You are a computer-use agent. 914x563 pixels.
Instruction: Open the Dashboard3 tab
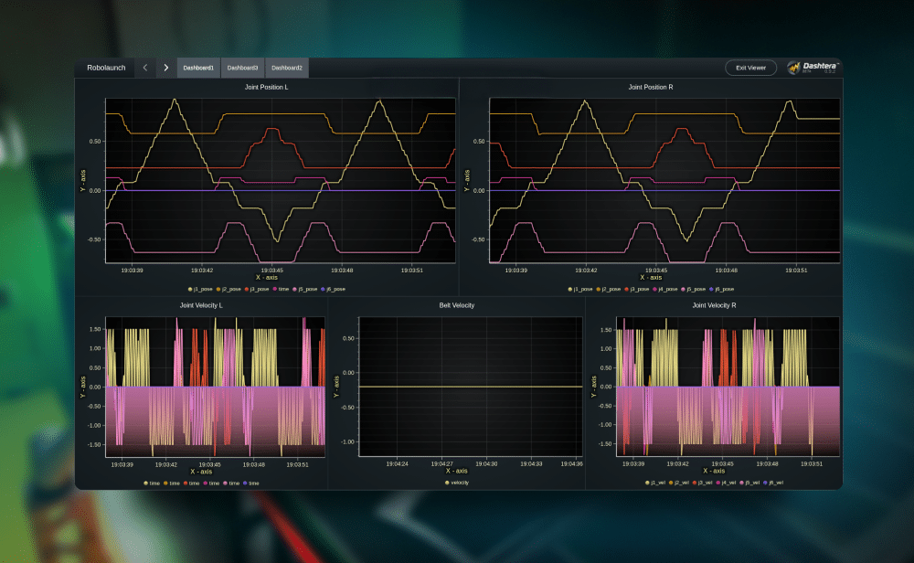point(242,68)
